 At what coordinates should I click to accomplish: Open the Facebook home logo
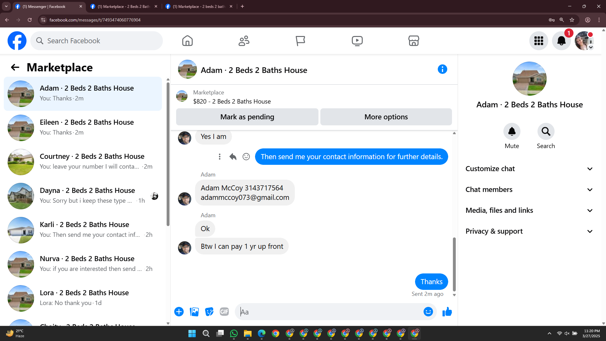pyautogui.click(x=17, y=41)
